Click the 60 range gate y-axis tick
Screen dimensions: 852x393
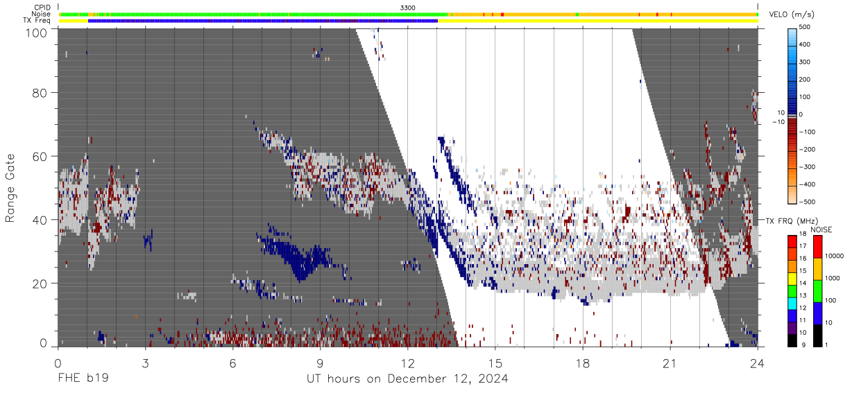pyautogui.click(x=40, y=156)
